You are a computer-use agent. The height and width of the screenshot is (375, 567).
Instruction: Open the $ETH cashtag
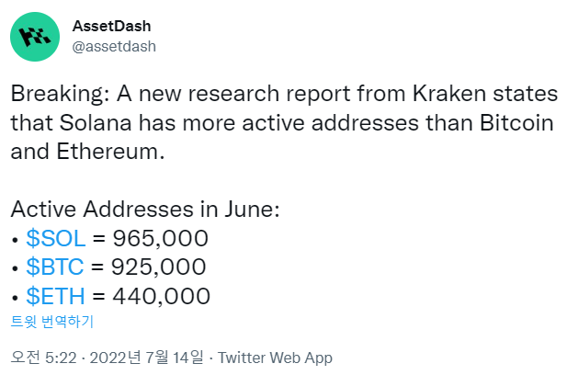56,296
